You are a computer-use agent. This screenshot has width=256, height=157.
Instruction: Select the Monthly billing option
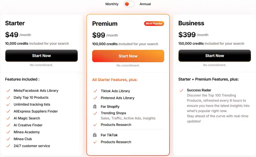[112, 4]
